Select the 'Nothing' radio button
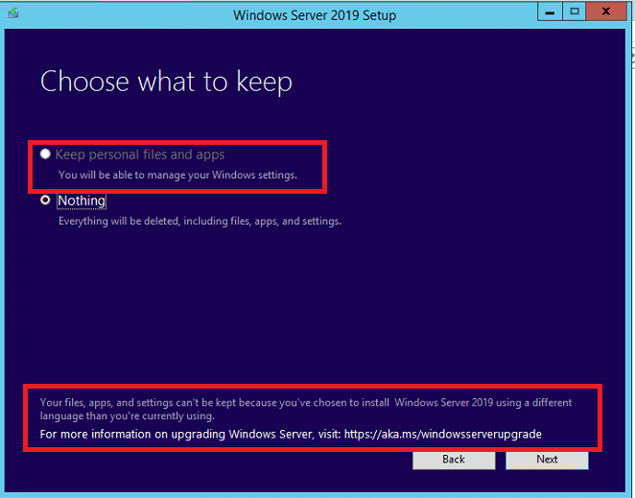The image size is (635, 498). pos(45,202)
